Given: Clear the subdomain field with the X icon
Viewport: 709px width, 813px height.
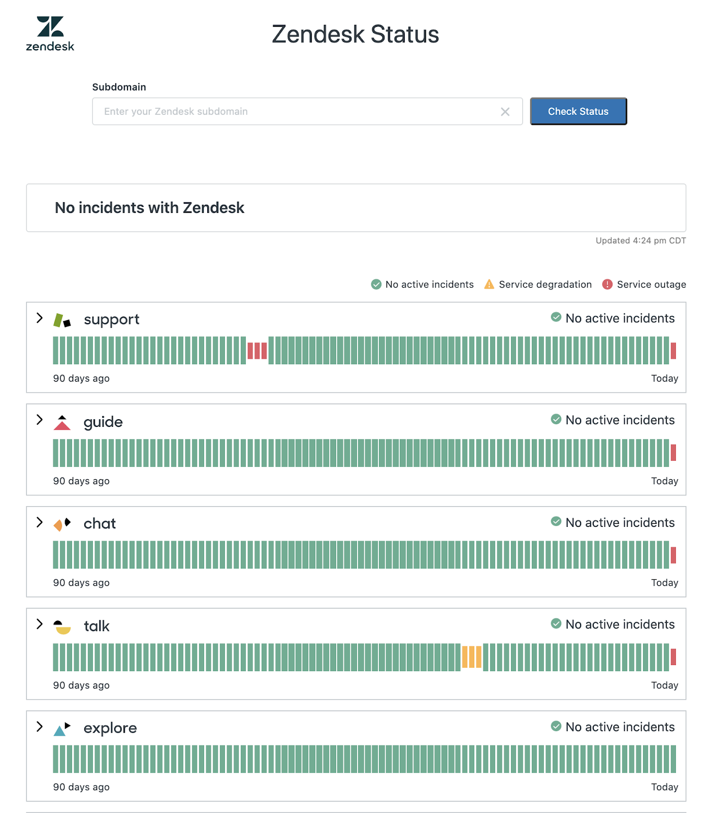Looking at the screenshot, I should [505, 112].
